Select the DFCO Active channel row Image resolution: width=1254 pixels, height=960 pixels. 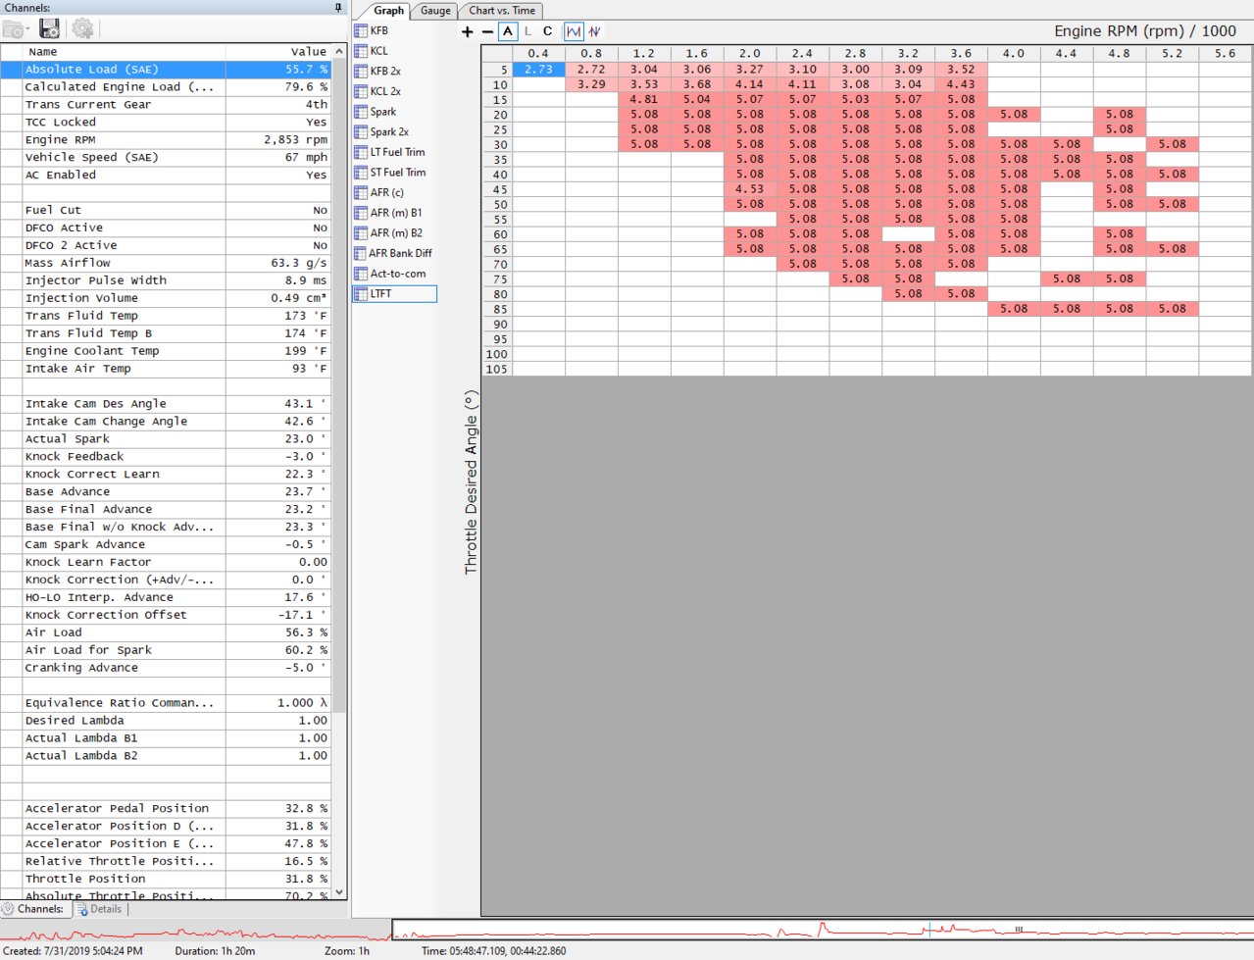[166, 228]
